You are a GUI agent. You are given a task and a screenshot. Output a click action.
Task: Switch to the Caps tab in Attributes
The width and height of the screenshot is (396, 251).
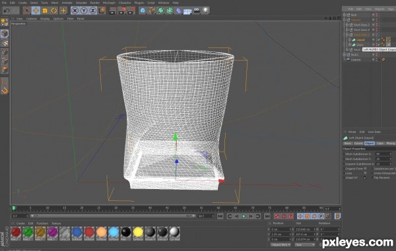click(380, 144)
